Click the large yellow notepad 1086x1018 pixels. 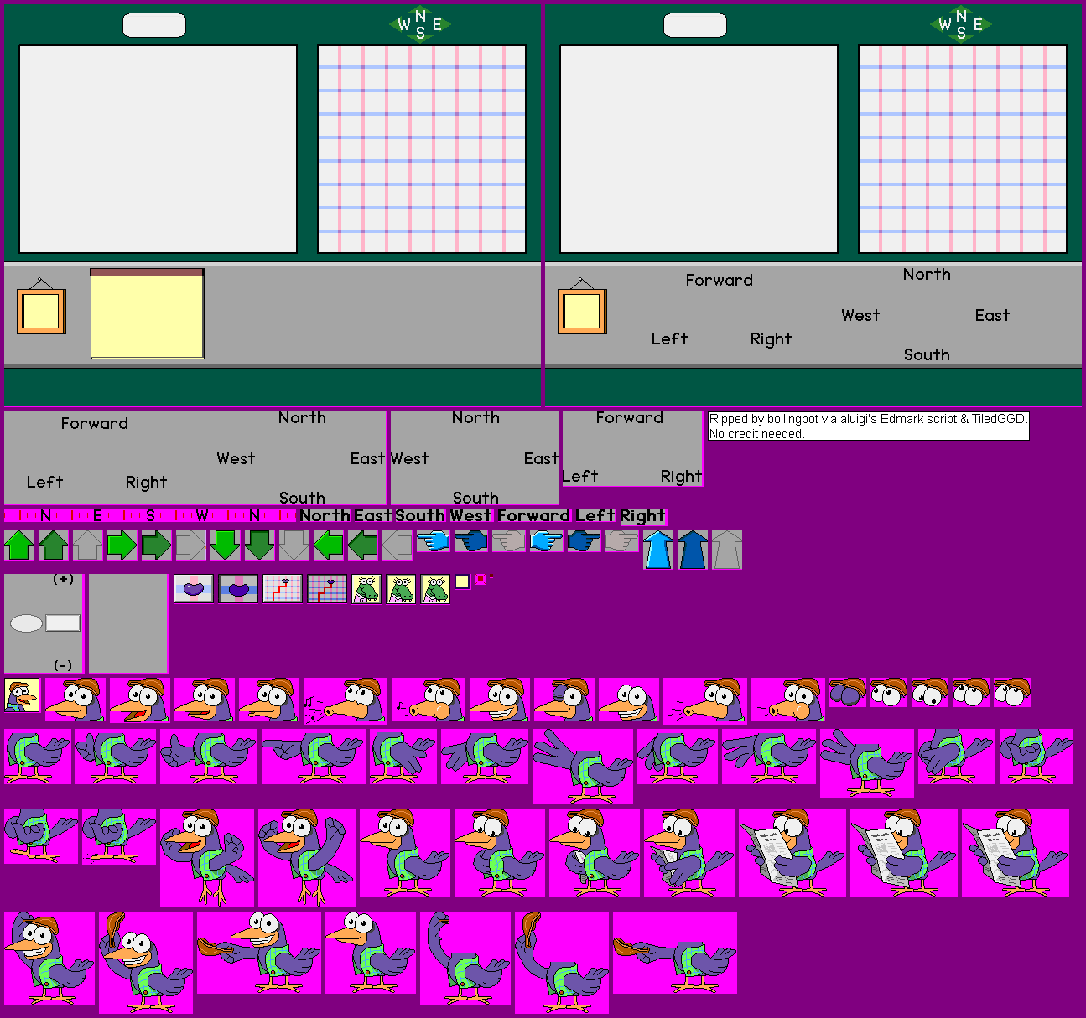(147, 314)
